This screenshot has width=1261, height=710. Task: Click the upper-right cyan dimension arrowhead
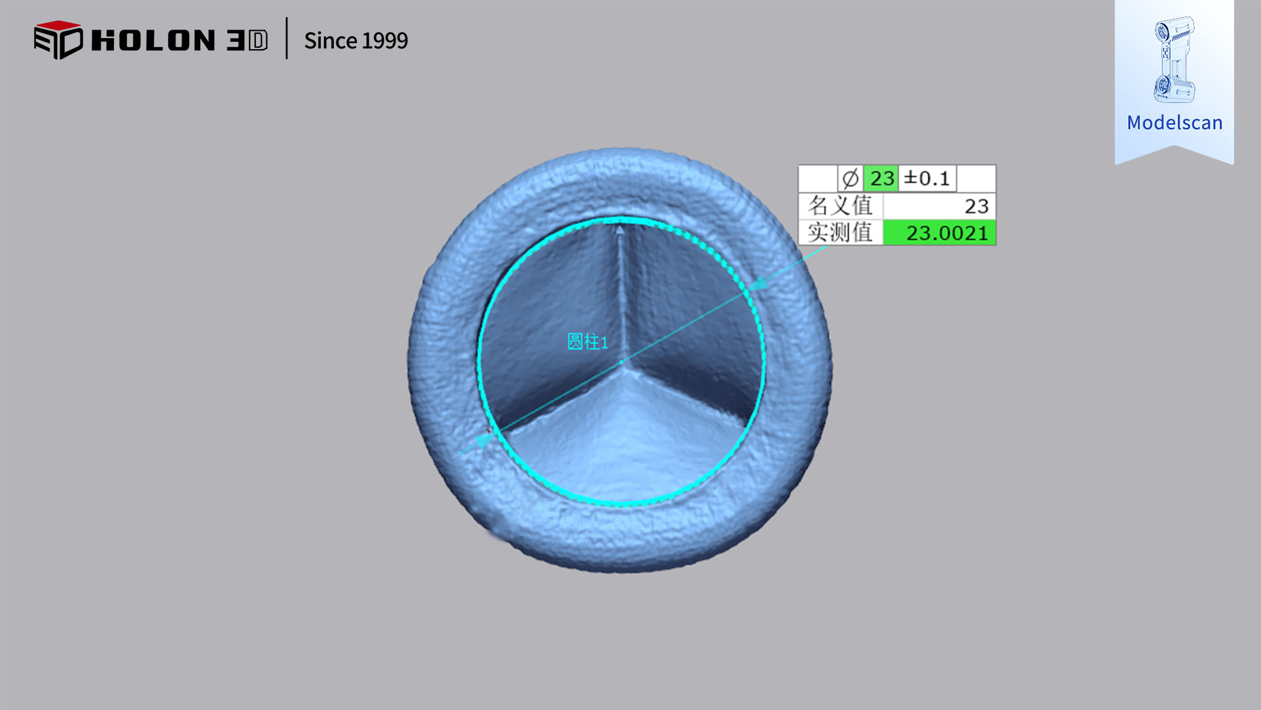coord(758,284)
